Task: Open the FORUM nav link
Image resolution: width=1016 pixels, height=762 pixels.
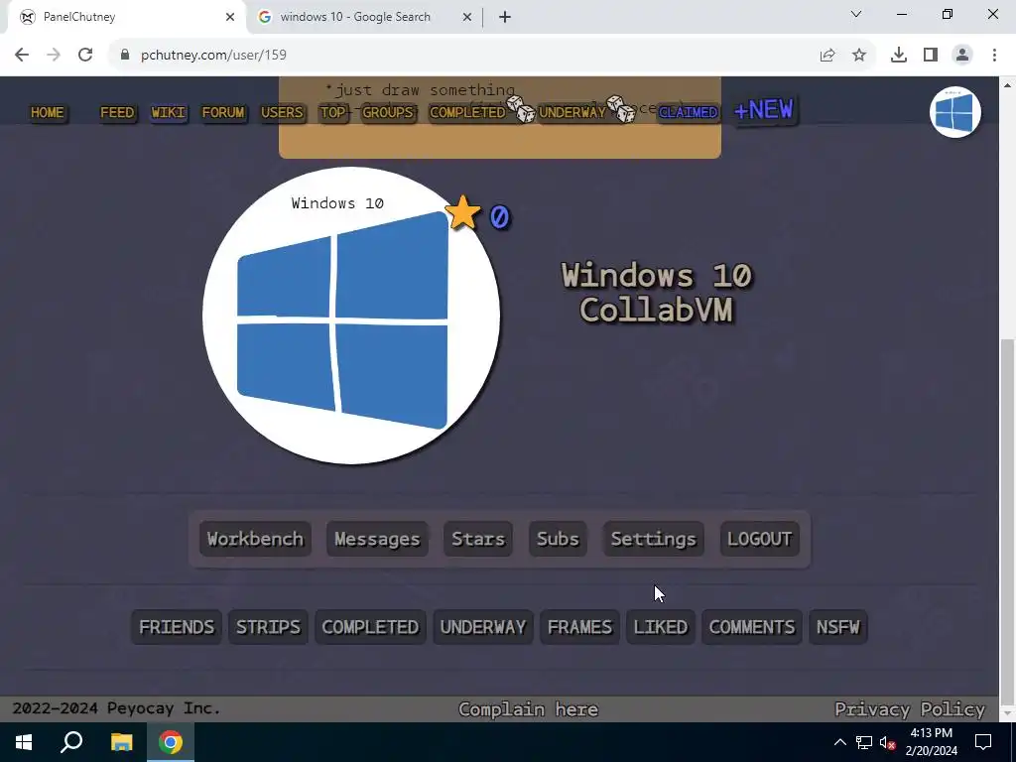Action: pyautogui.click(x=223, y=113)
